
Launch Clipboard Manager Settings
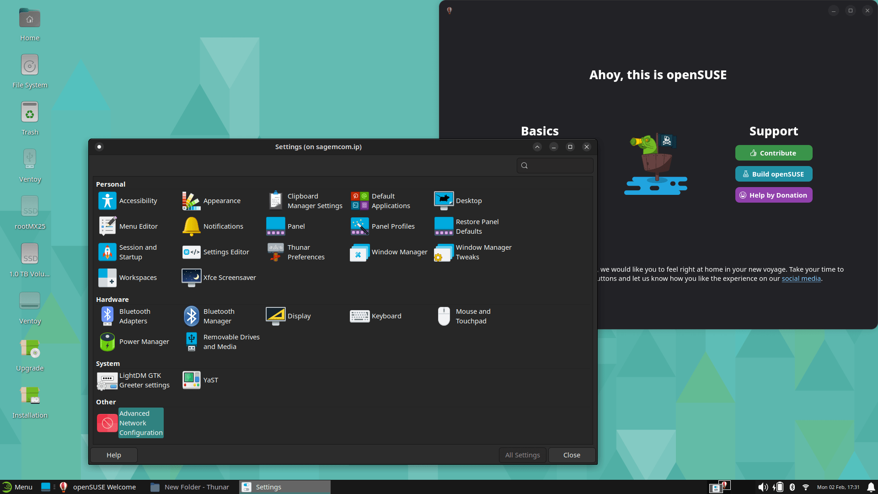(305, 201)
